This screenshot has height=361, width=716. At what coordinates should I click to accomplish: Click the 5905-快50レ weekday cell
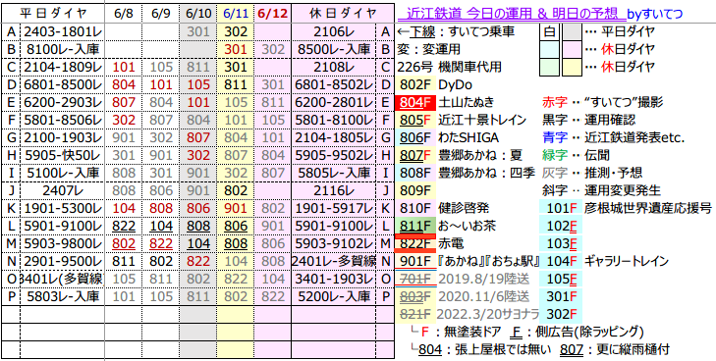point(63,155)
